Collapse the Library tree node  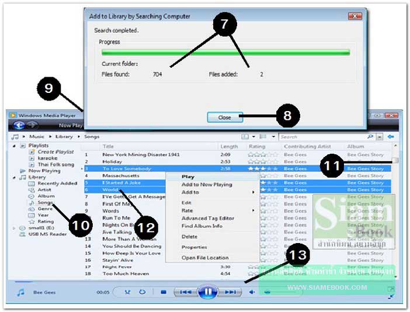(14, 177)
